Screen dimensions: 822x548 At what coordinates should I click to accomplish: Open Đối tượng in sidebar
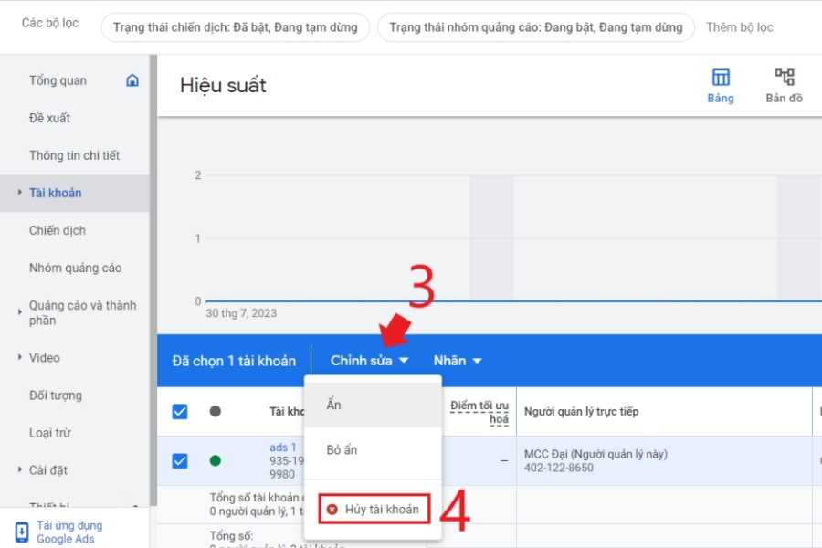pyautogui.click(x=56, y=395)
